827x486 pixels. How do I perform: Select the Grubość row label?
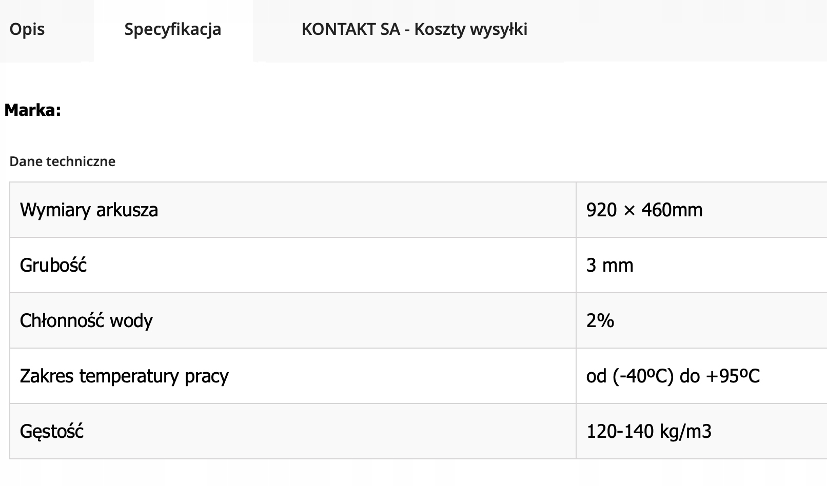53,266
